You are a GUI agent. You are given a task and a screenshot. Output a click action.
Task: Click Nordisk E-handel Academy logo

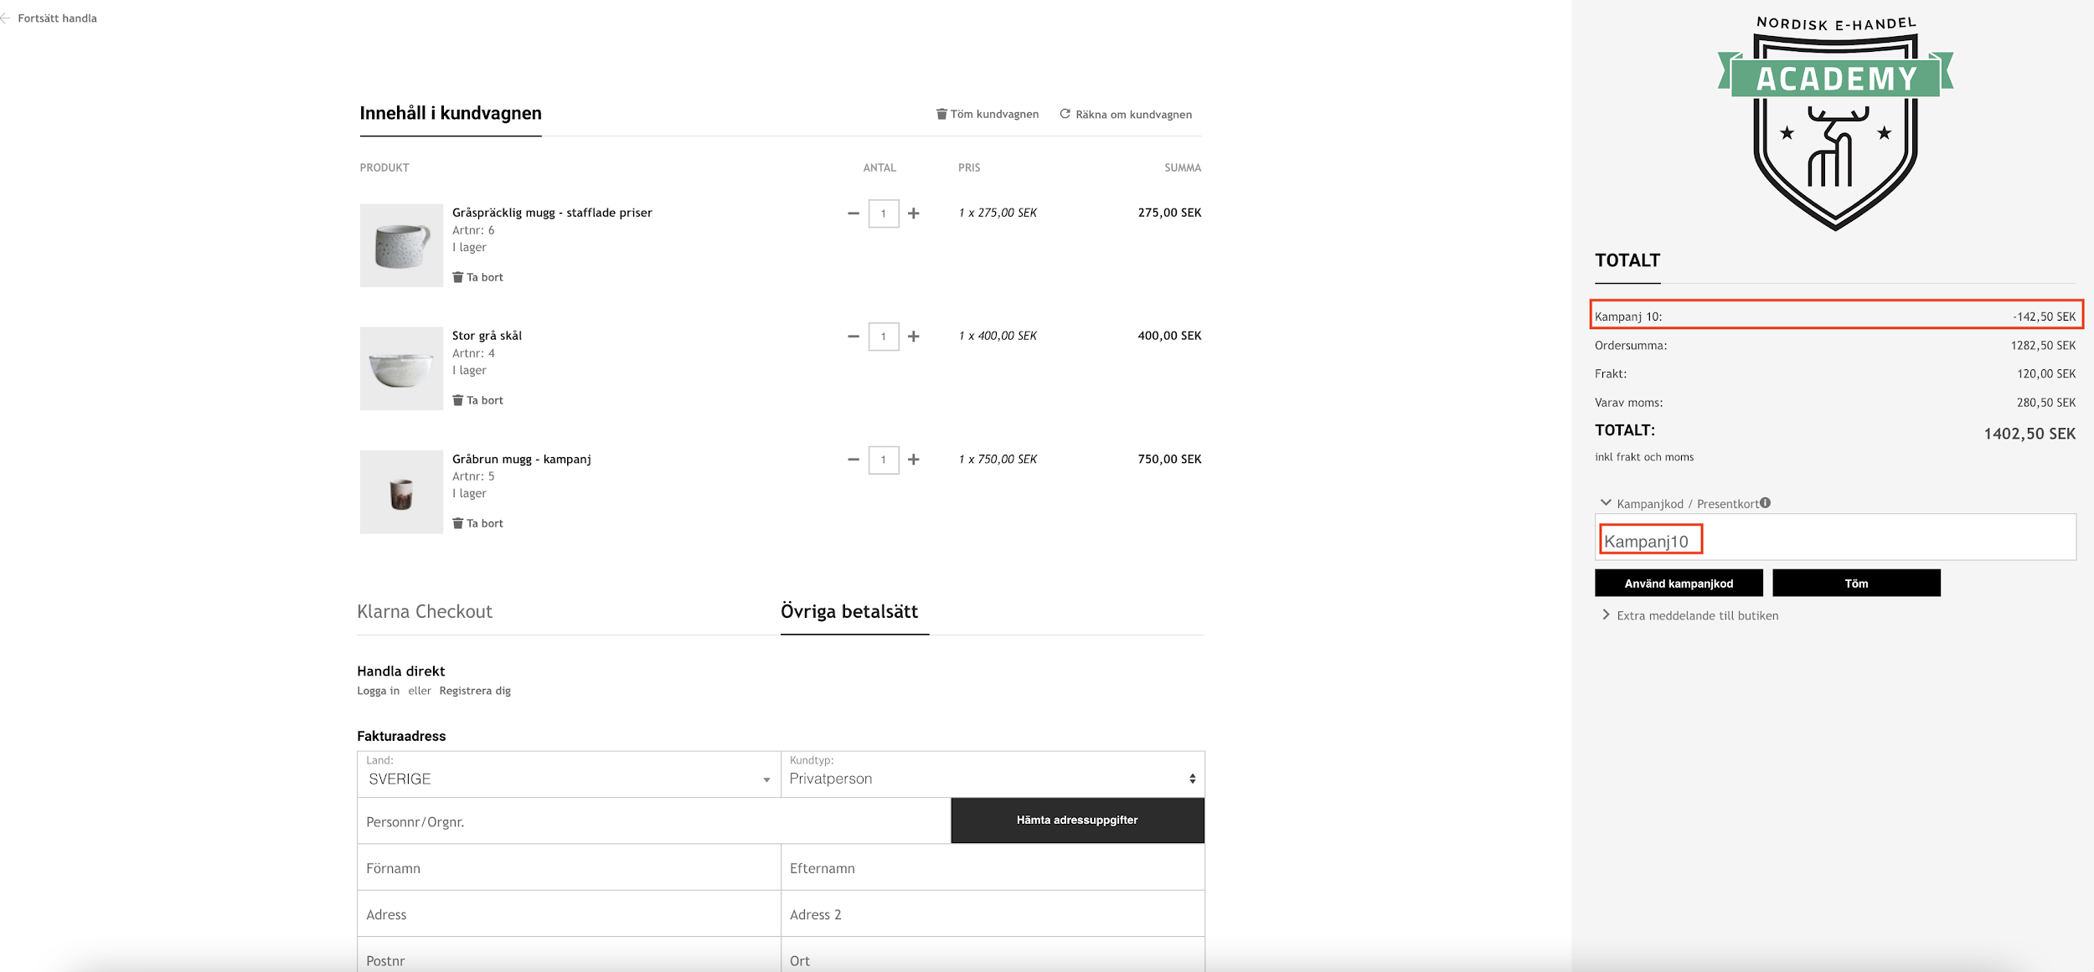point(1835,122)
